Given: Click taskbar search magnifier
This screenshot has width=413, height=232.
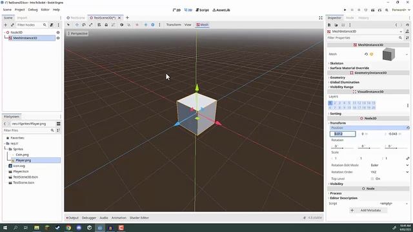Looking at the screenshot, I should [x=15, y=227].
